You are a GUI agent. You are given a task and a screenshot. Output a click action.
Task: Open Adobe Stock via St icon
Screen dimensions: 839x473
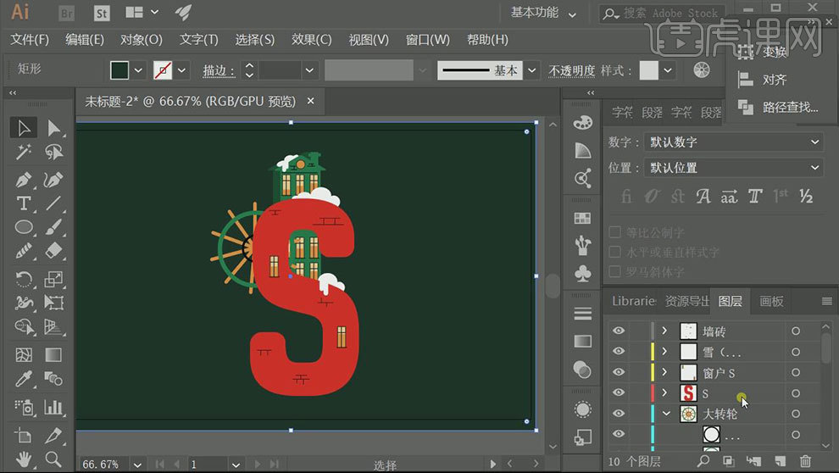(102, 13)
